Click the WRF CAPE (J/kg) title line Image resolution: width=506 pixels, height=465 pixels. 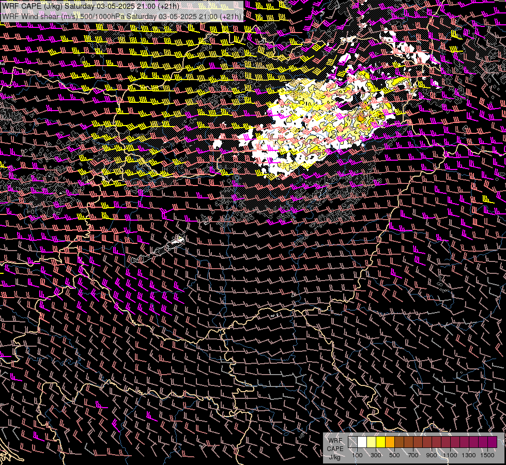90,6
